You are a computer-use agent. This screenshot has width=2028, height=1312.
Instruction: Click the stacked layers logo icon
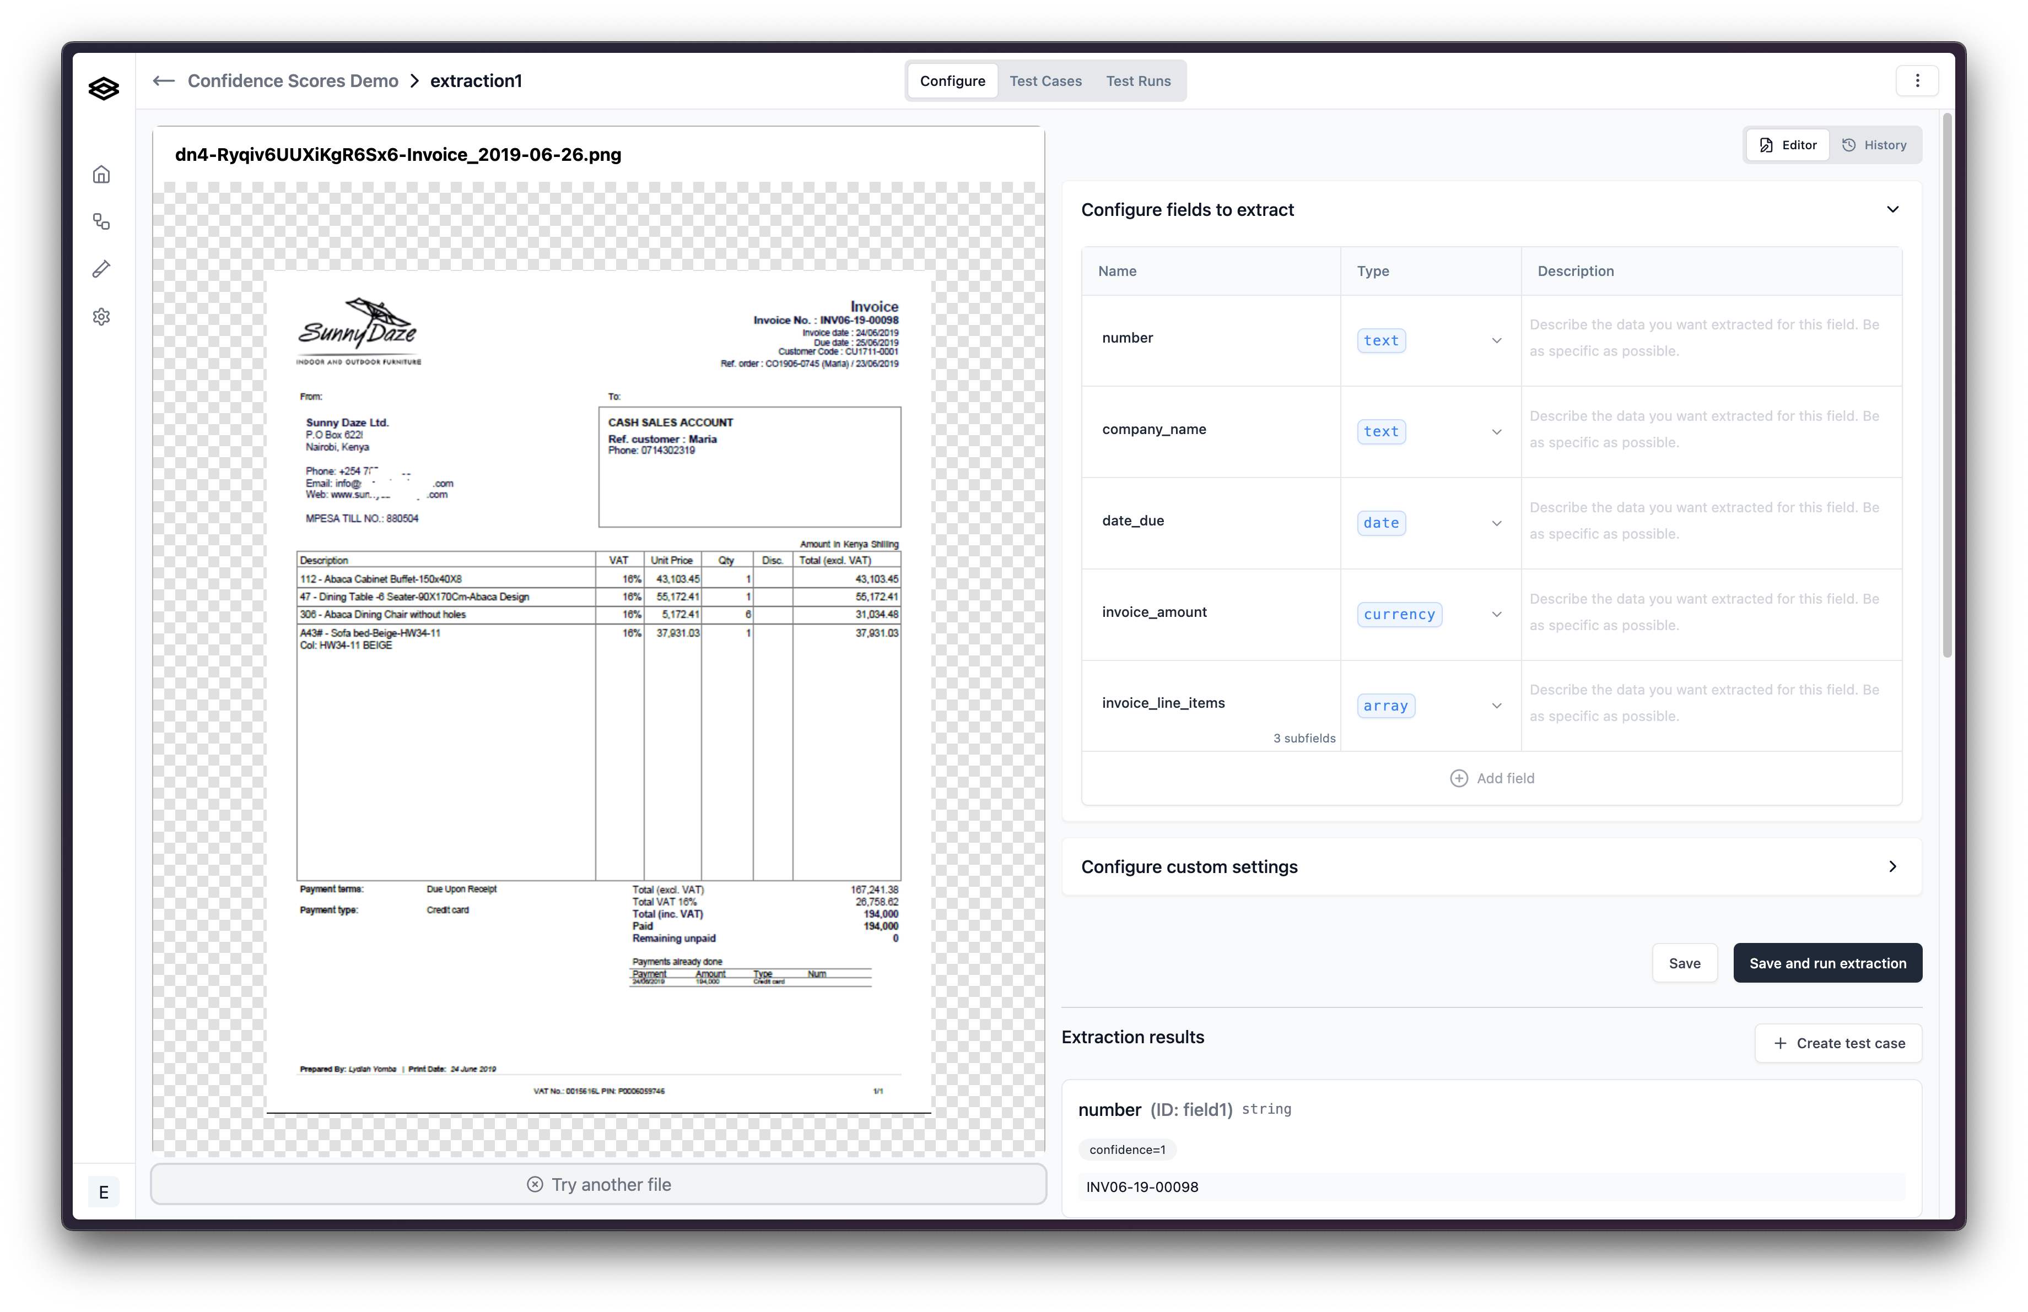click(103, 89)
